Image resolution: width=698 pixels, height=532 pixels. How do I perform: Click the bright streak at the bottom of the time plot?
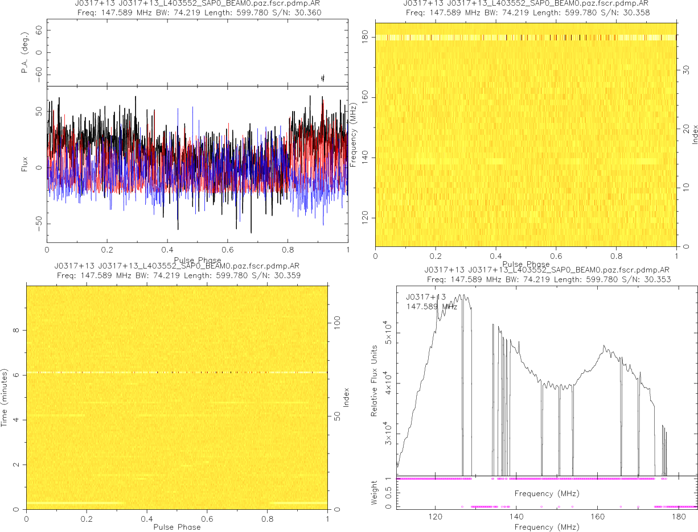(74, 503)
